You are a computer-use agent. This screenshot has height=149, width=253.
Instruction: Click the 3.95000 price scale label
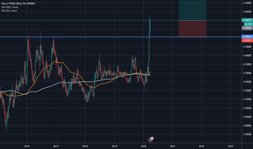coord(247,134)
